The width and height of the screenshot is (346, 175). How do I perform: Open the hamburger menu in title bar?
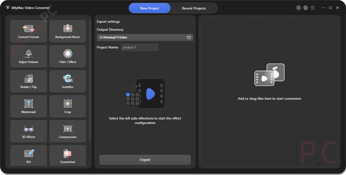[x=312, y=8]
